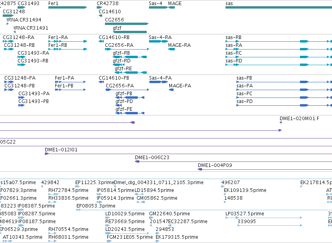332x243 pixels.
Task: Click the MAGE gene glyph
Action: tap(172, 7)
